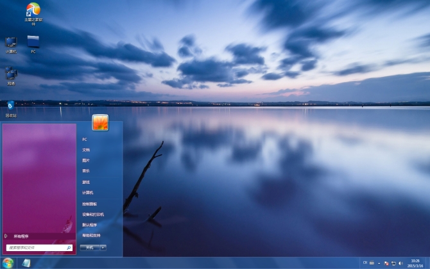Viewport: 430px width, 269px height.
Task: Click the flower user account picture
Action: (x=100, y=122)
